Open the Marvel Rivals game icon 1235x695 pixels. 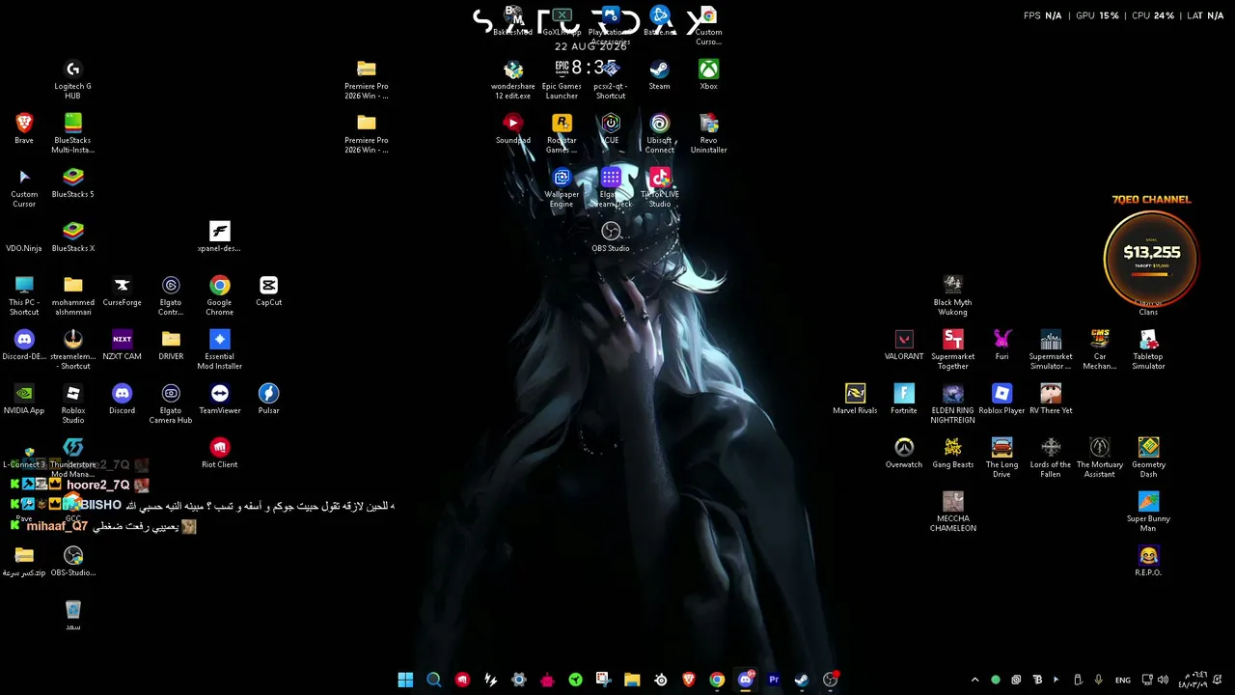(x=855, y=399)
